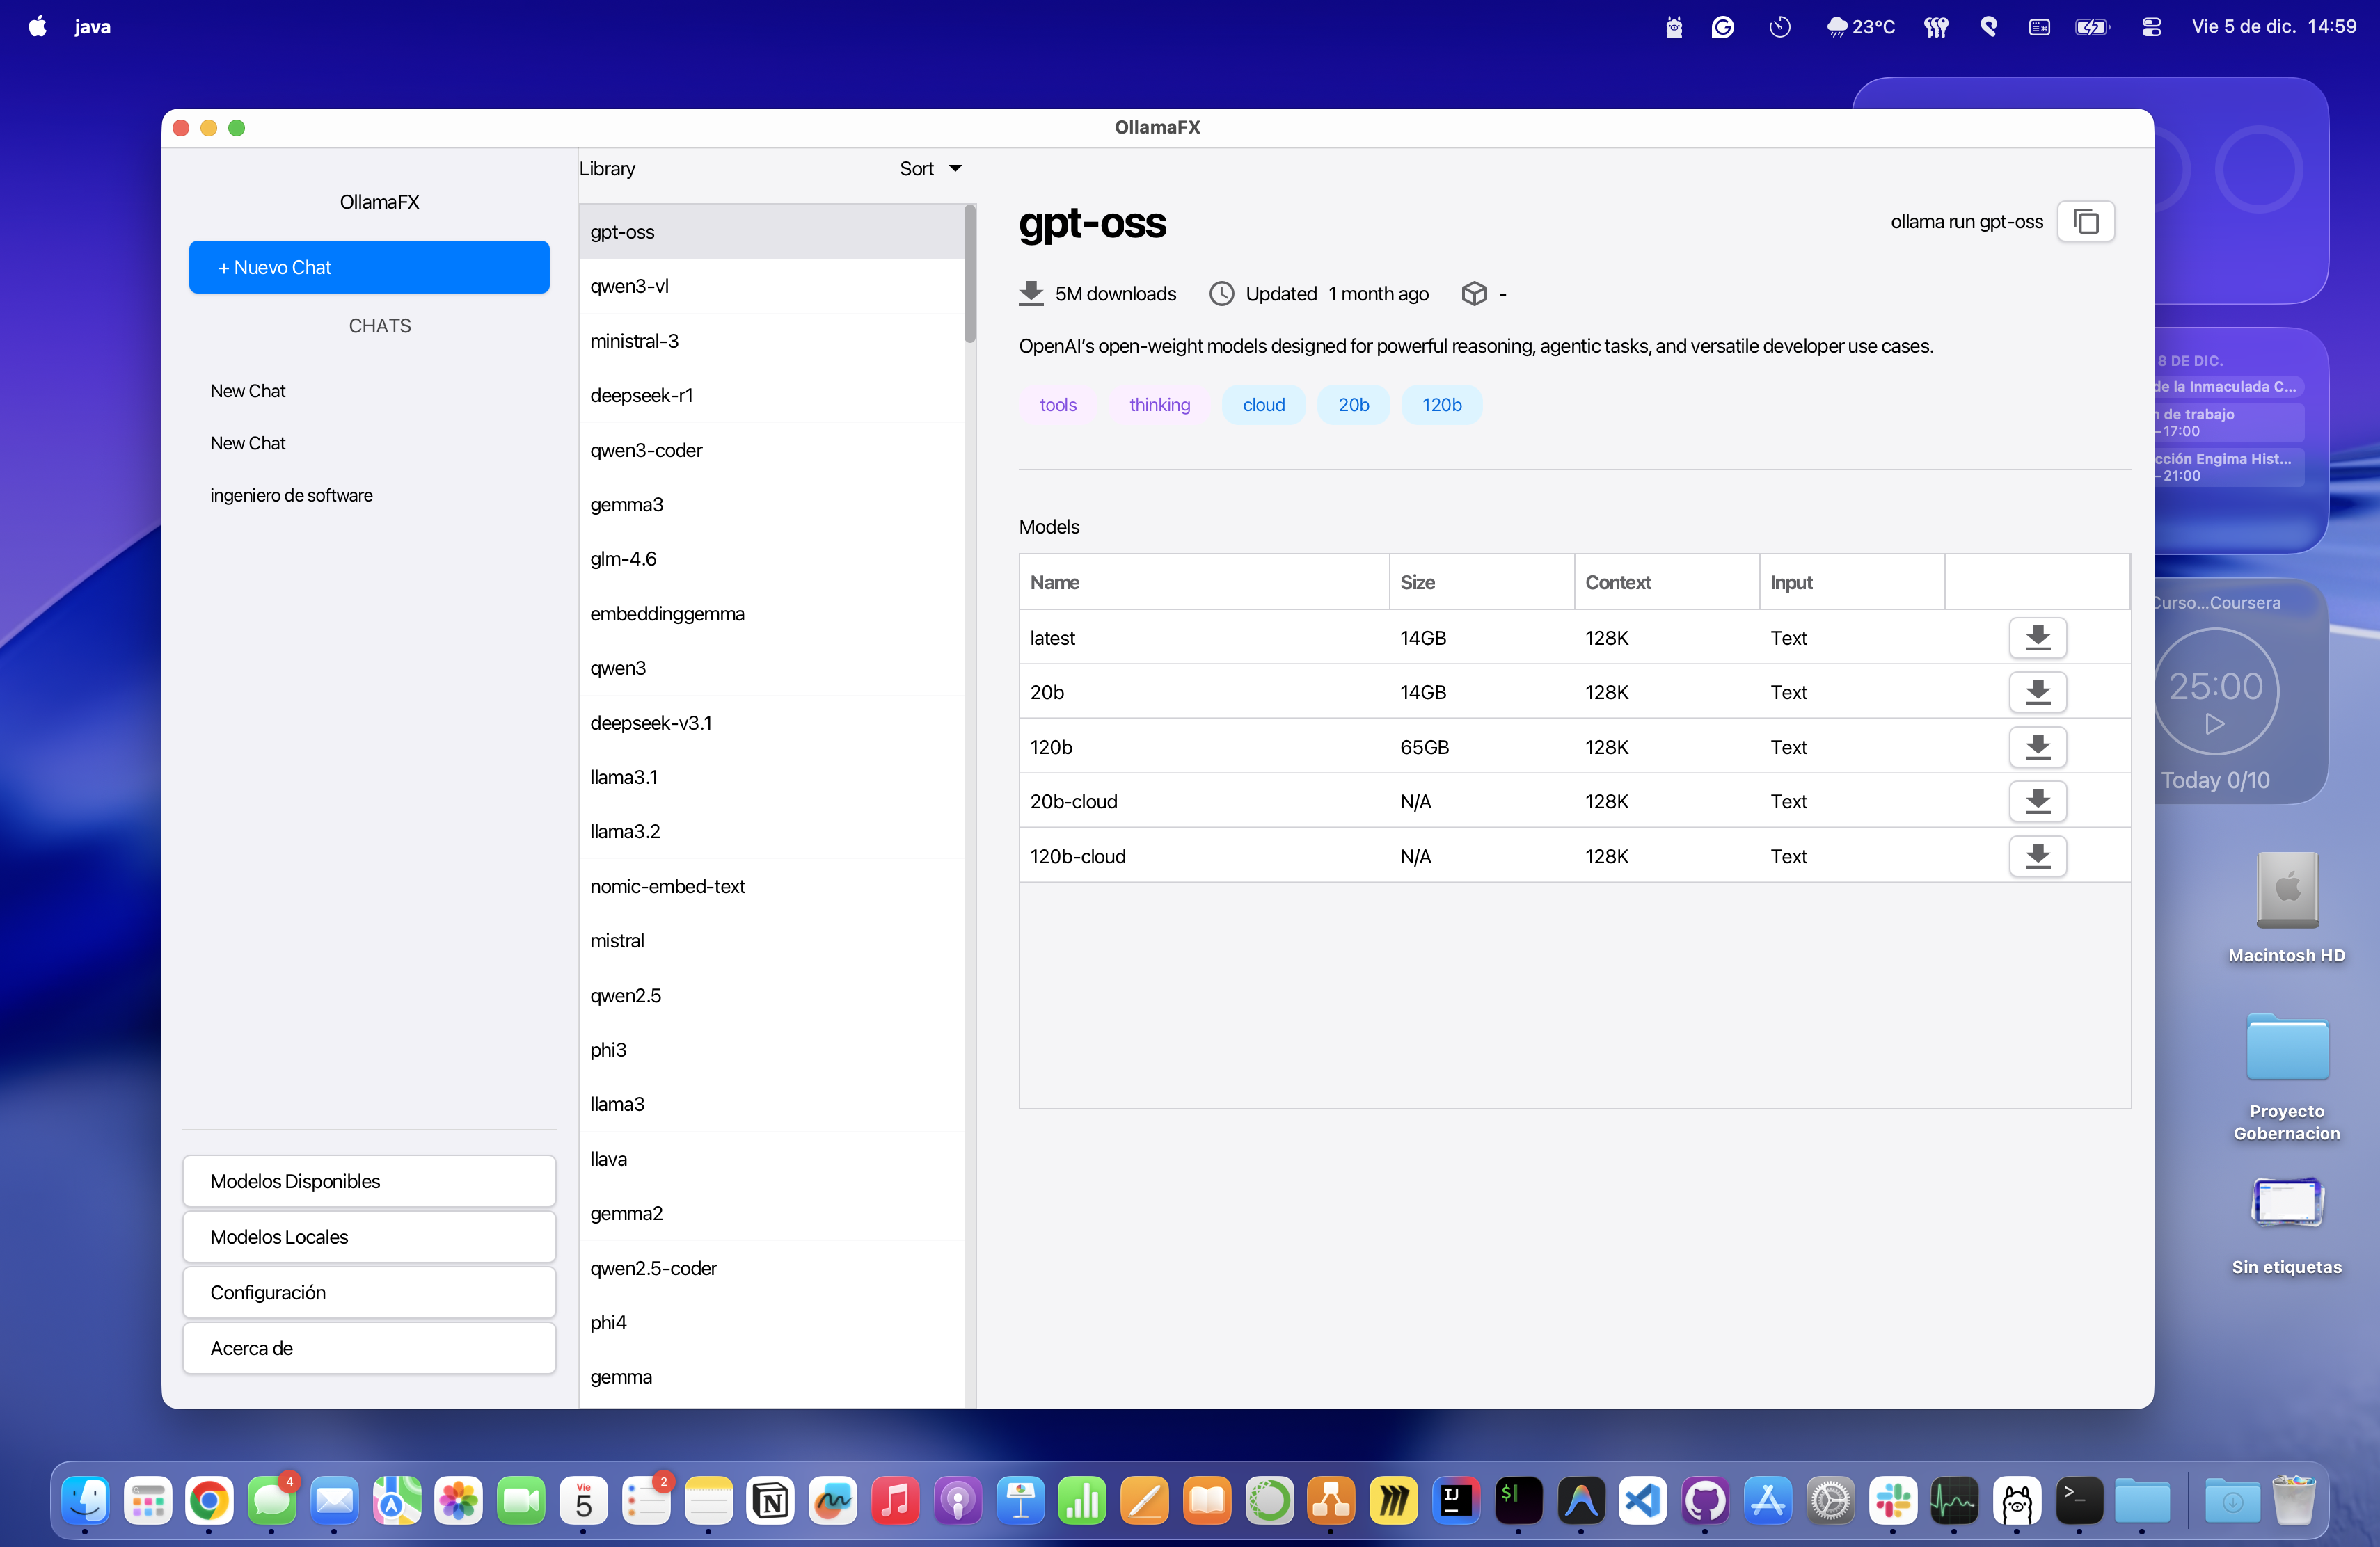The image size is (2380, 1547).
Task: Click the Name column header
Action: [x=1204, y=583]
